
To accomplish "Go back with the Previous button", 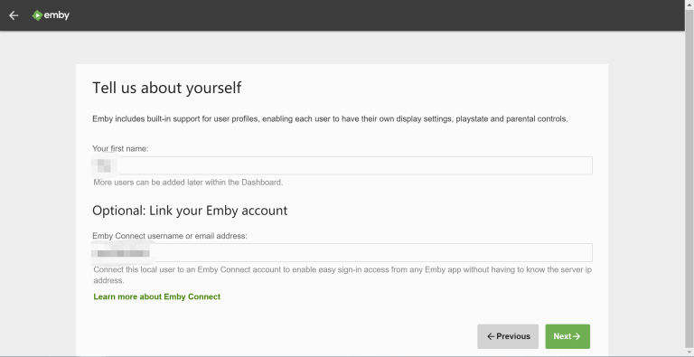I will click(508, 336).
